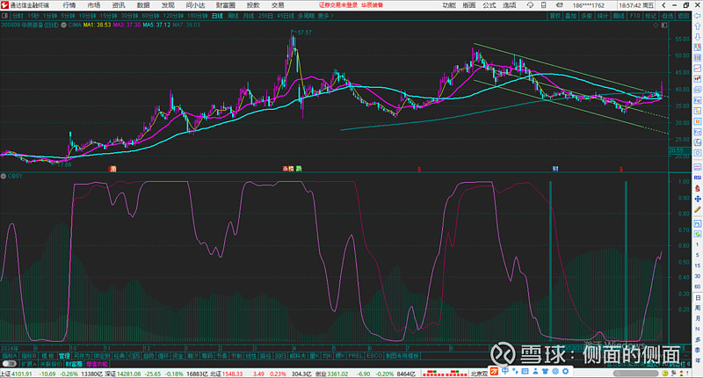Click the RSI indicator icon in sidebar
703x378 pixels.
698,178
